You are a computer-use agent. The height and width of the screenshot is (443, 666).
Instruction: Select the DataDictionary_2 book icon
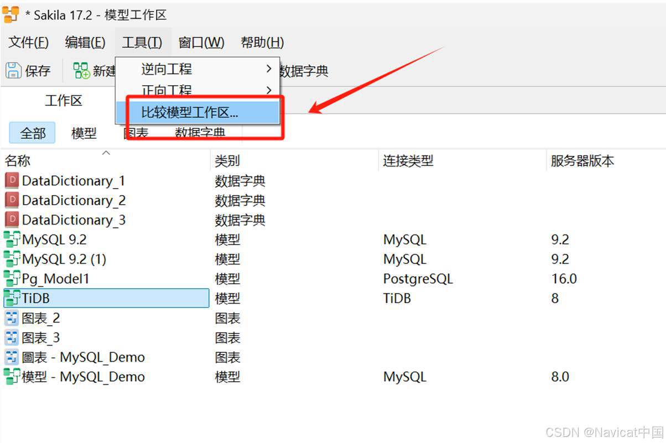[x=12, y=200]
